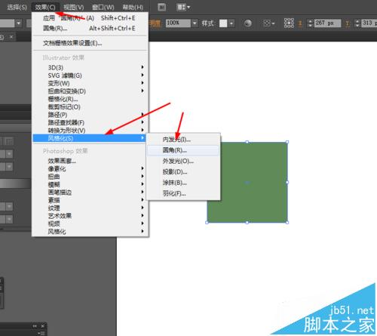The height and width of the screenshot is (336, 377).
Task: Close the bottom-left floating panel
Action: (43, 326)
